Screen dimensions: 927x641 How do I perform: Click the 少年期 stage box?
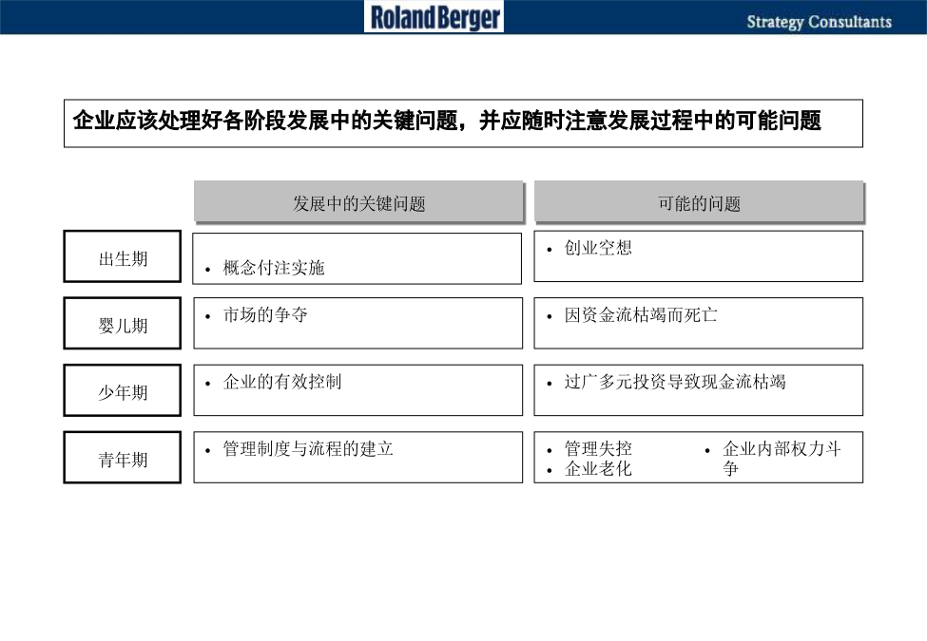(123, 390)
